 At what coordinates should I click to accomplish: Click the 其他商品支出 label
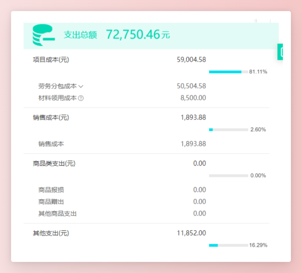tap(57, 214)
